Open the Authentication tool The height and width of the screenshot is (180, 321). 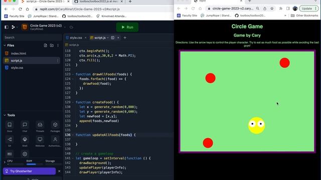click(55, 141)
